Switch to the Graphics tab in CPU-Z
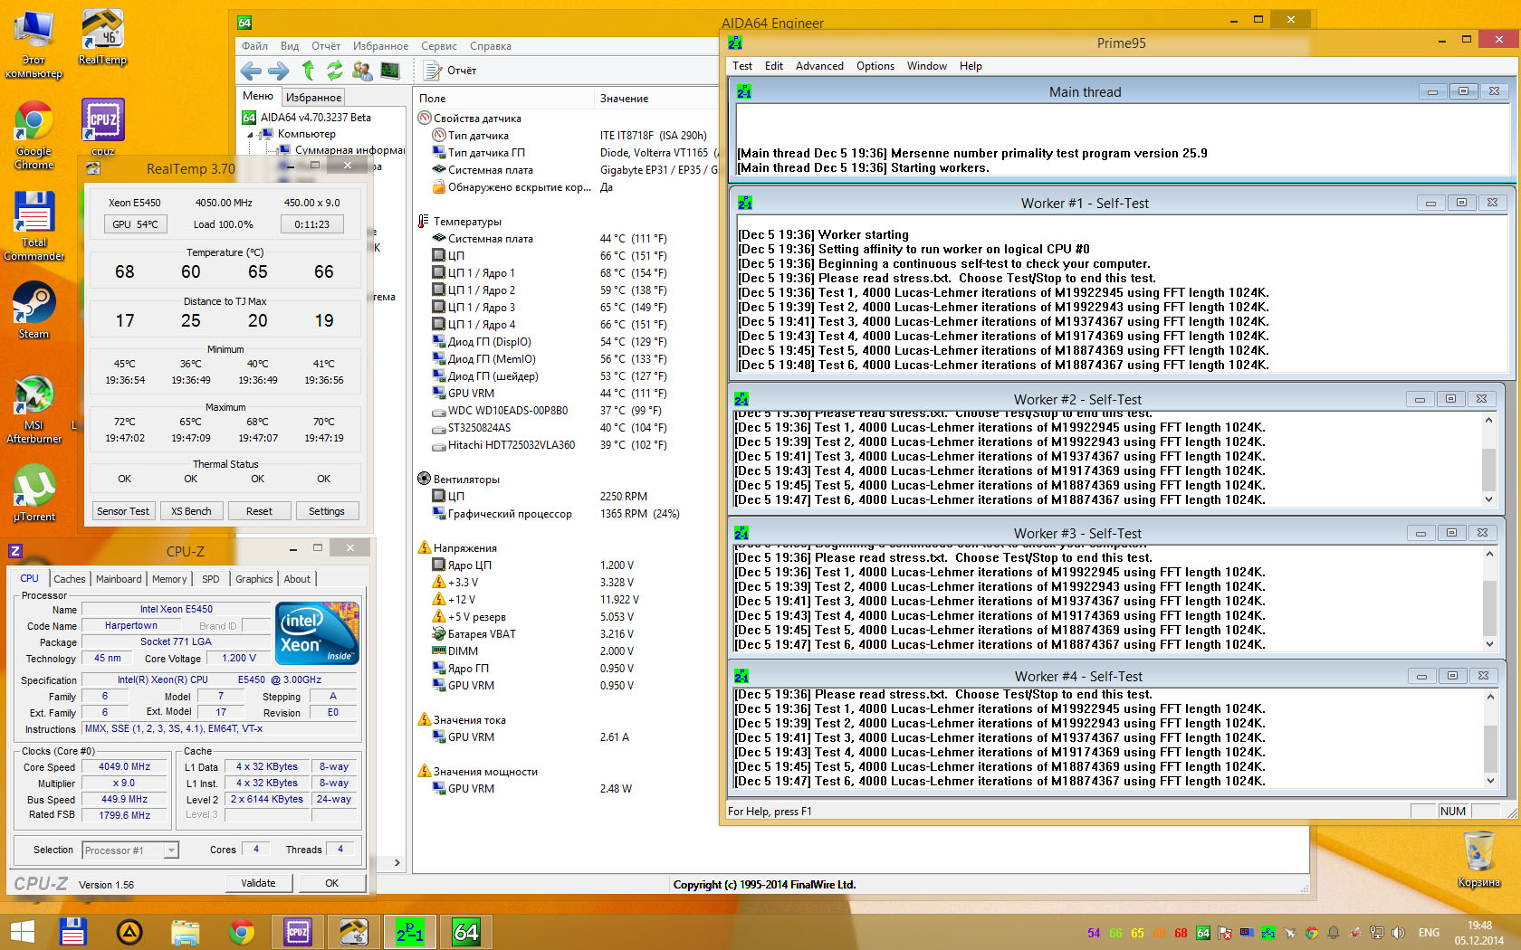This screenshot has height=950, width=1521. pos(254,579)
